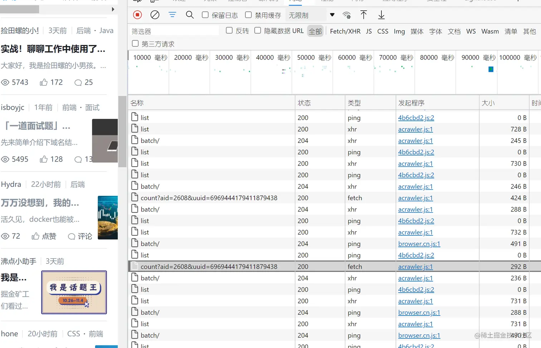Open network search
The width and height of the screenshot is (541, 348).
coord(190,15)
